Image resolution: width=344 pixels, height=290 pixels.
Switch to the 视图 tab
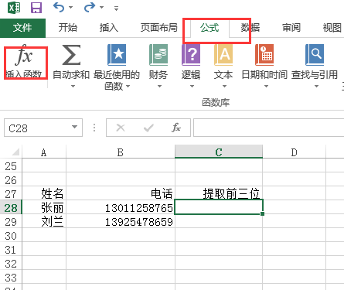(x=332, y=27)
